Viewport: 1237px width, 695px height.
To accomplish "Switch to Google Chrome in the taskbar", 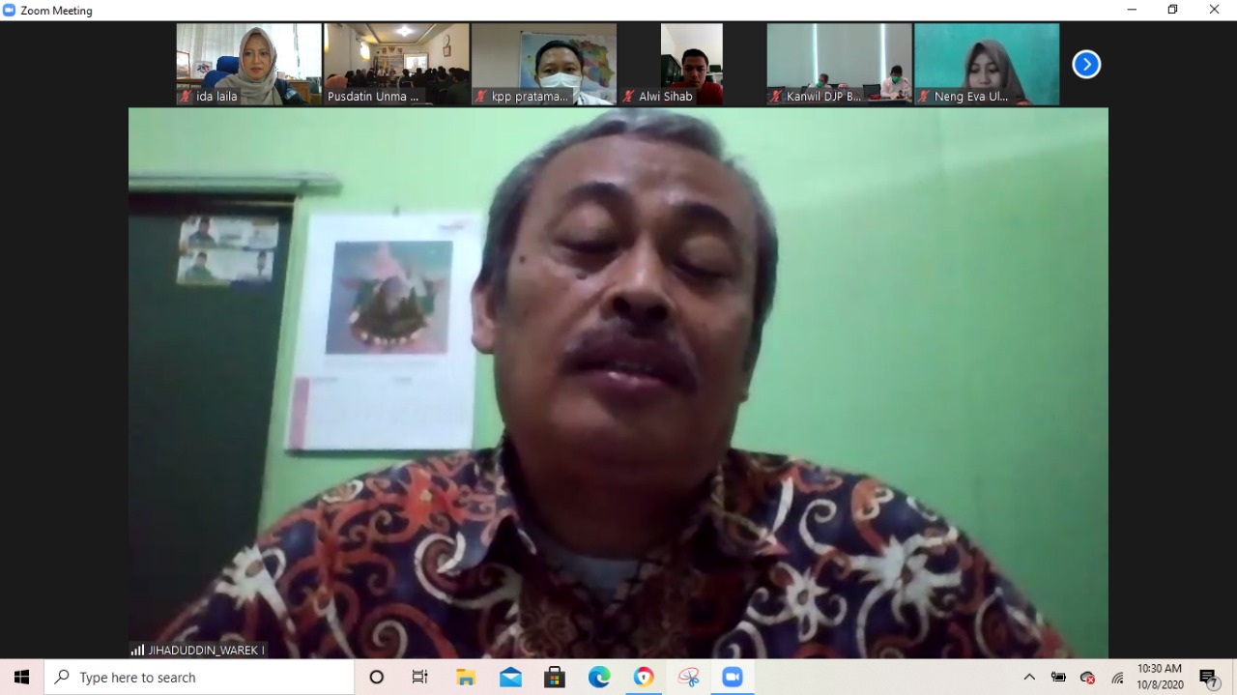I will (x=644, y=678).
